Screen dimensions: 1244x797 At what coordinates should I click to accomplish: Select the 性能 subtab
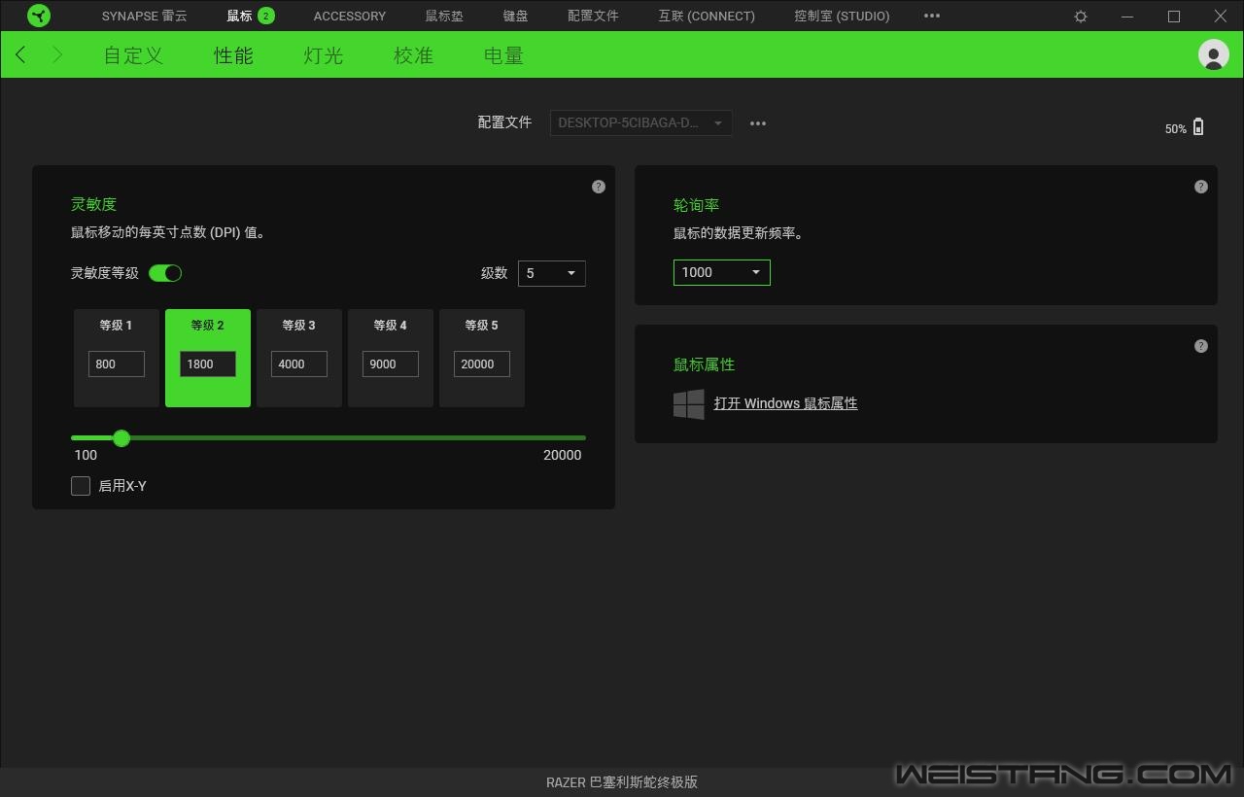pos(233,55)
